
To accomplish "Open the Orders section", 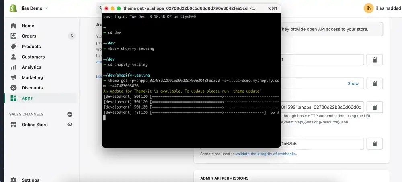I will click(x=29, y=36).
